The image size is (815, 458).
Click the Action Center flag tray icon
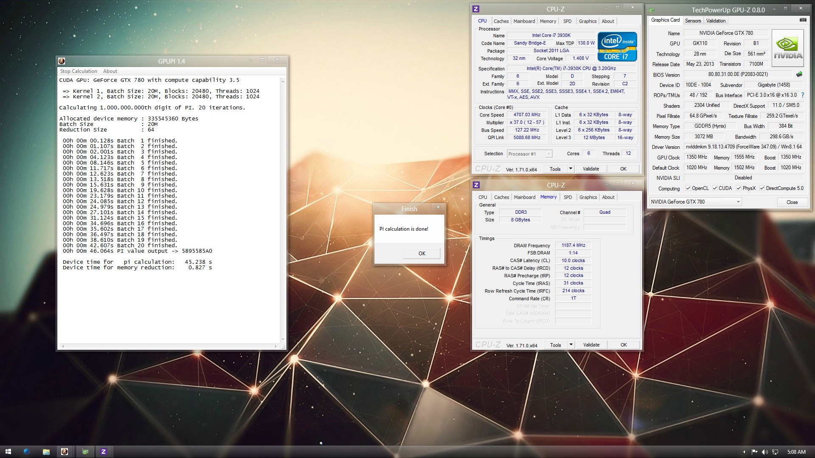754,452
